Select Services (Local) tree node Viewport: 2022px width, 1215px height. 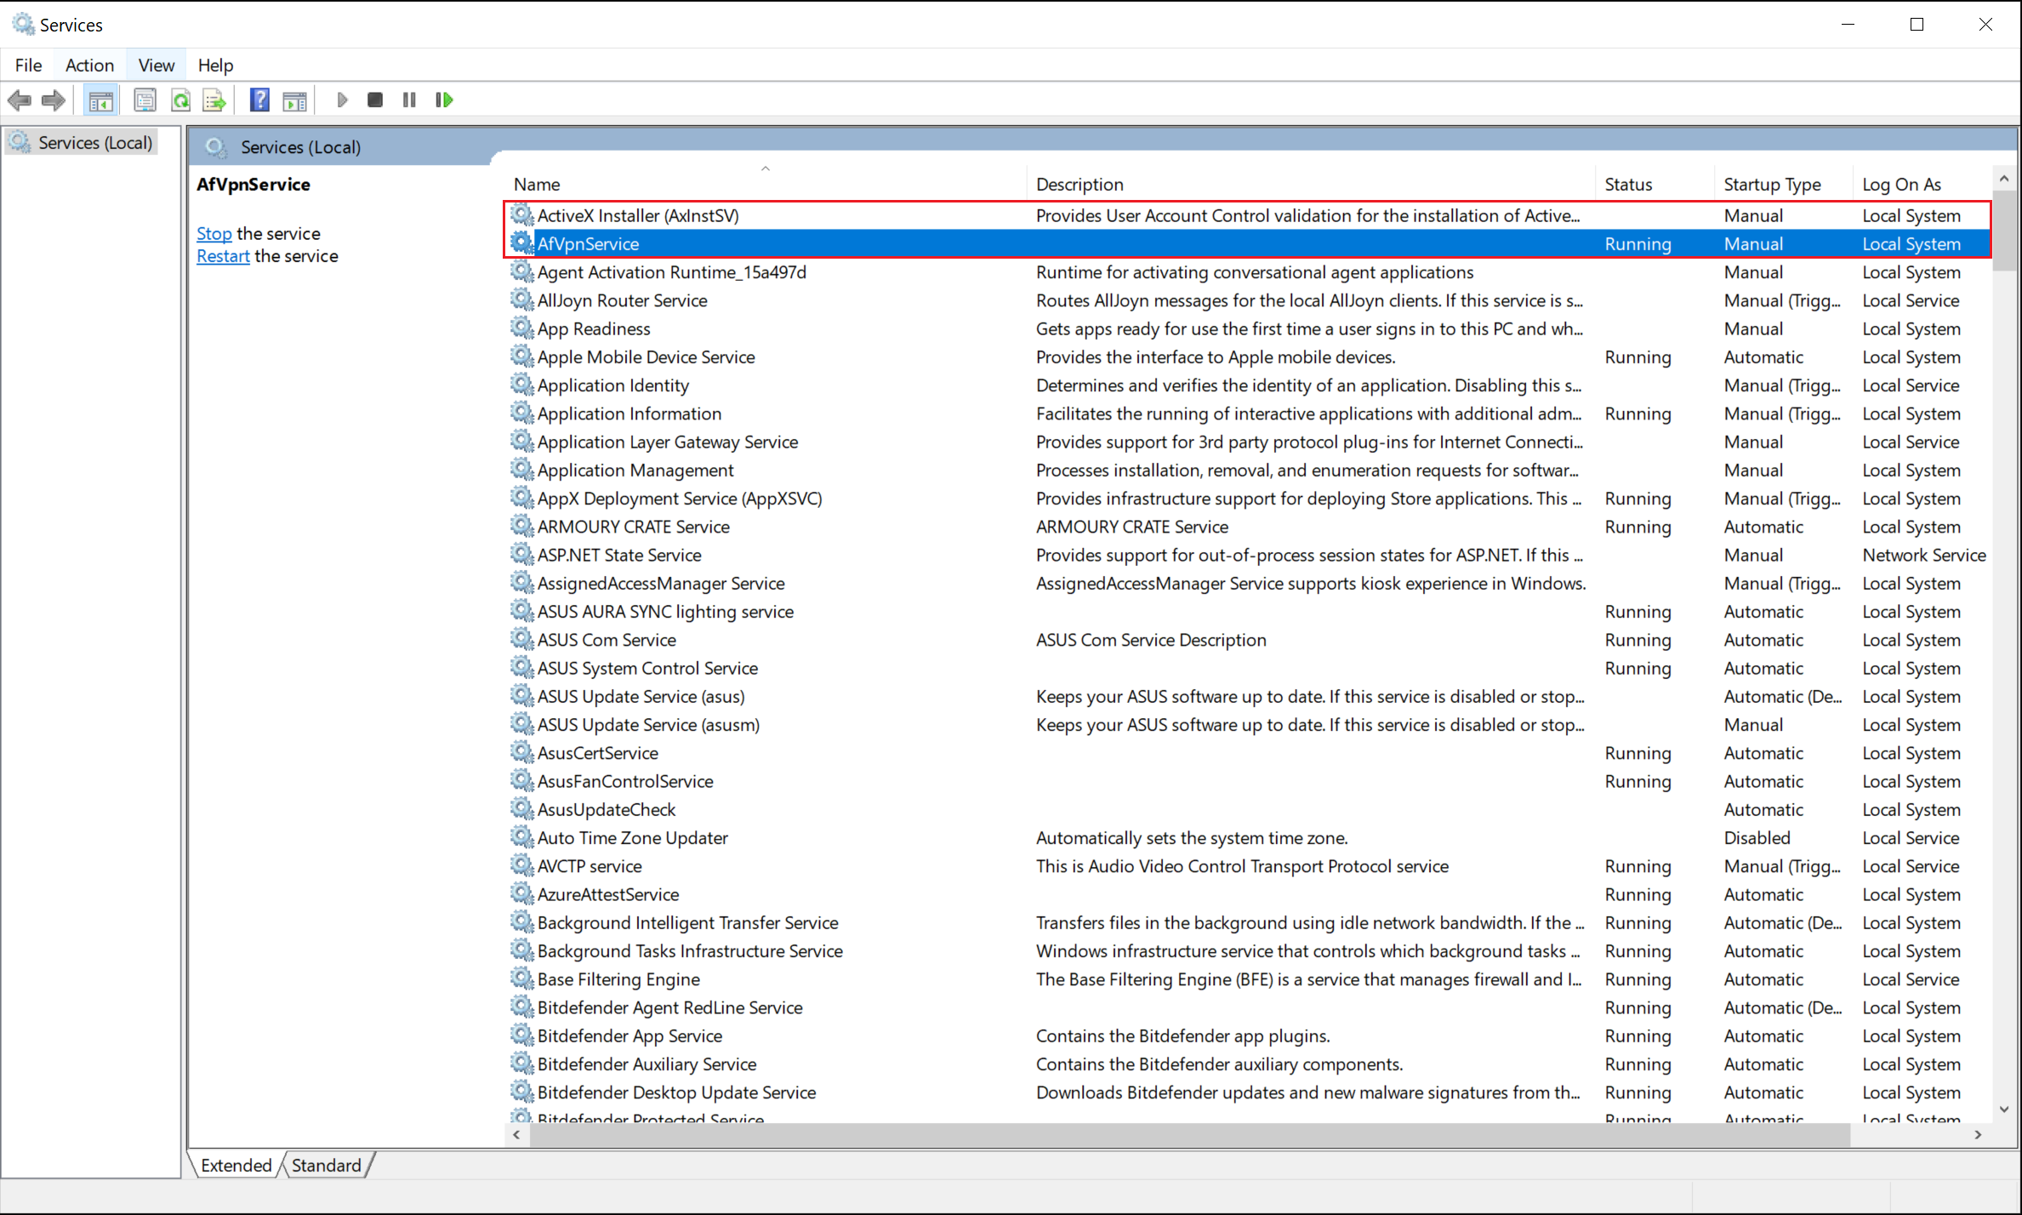coord(82,142)
